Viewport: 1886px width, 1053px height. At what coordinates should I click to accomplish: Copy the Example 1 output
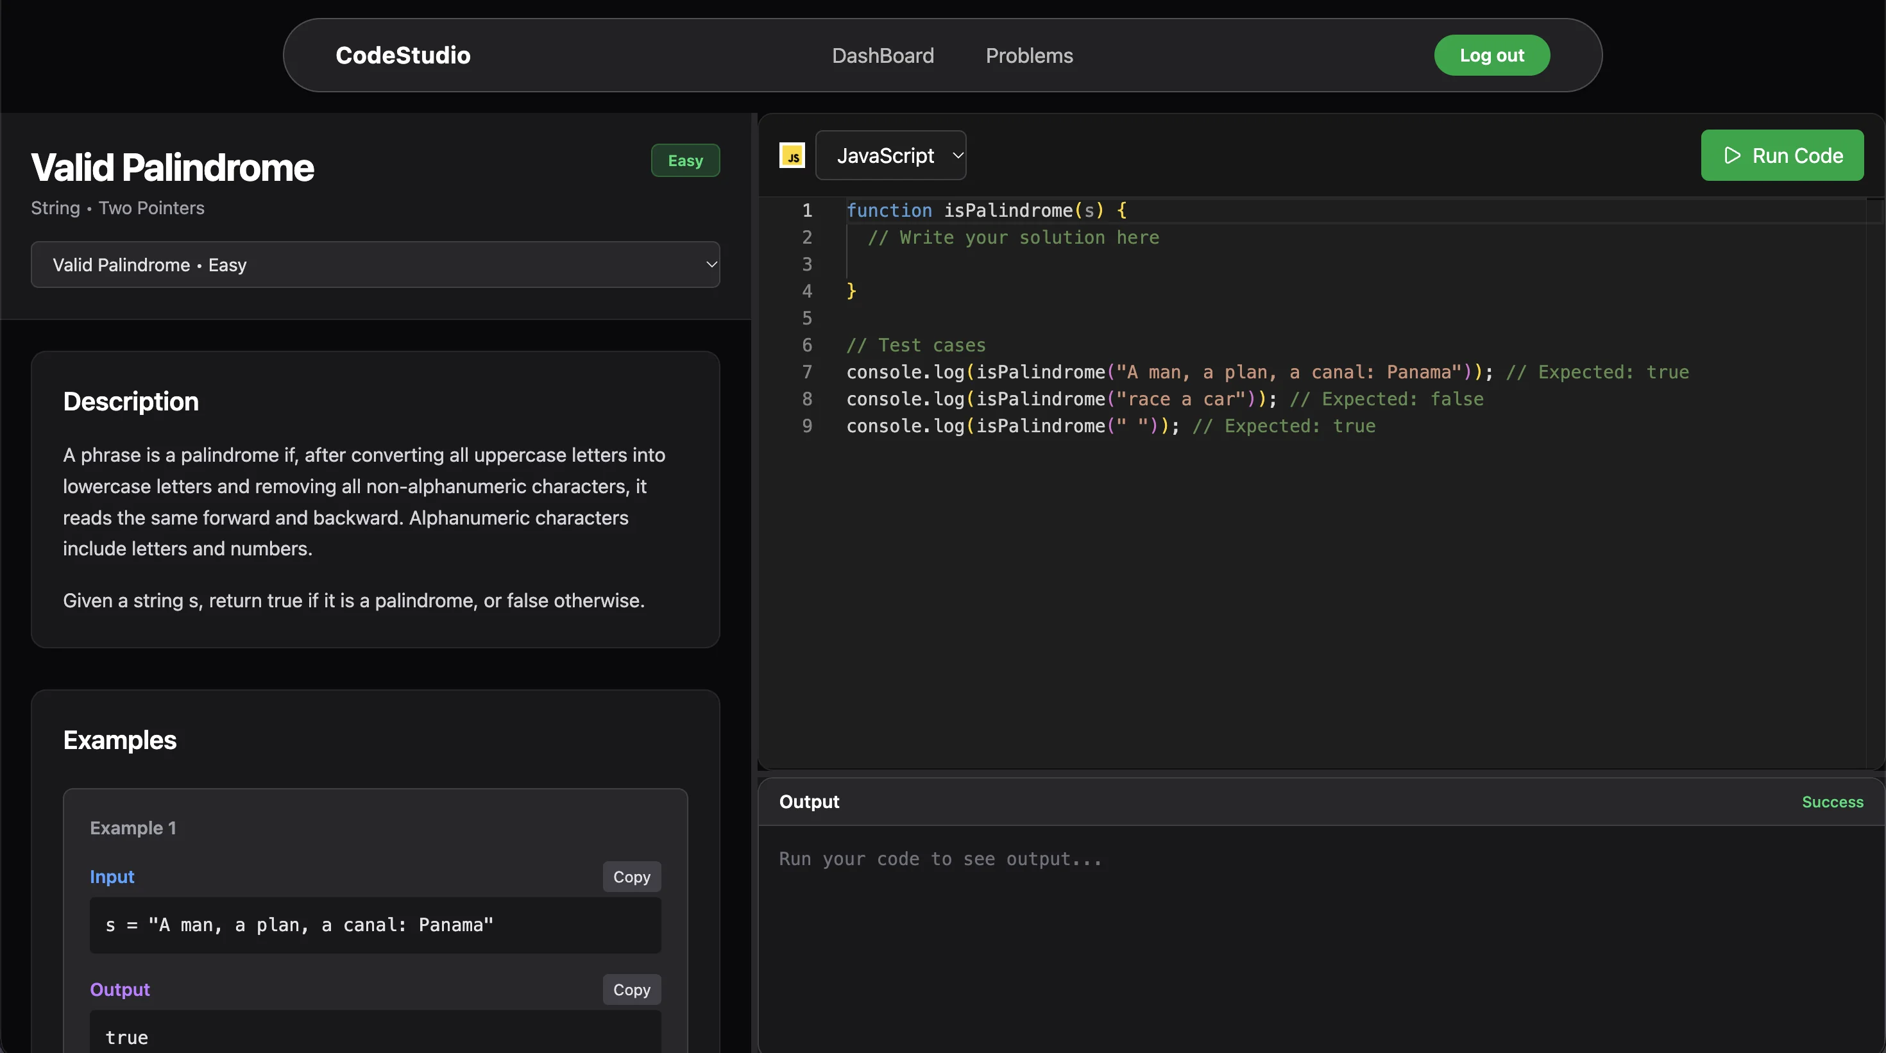click(x=631, y=989)
